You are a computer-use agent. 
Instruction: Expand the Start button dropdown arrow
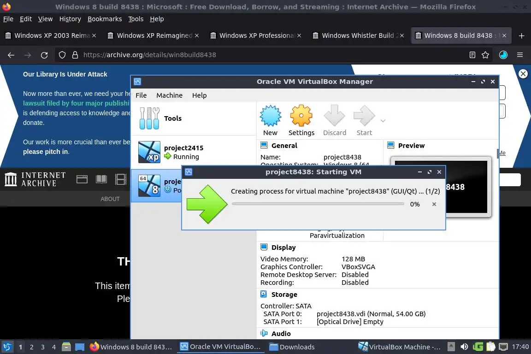383,121
